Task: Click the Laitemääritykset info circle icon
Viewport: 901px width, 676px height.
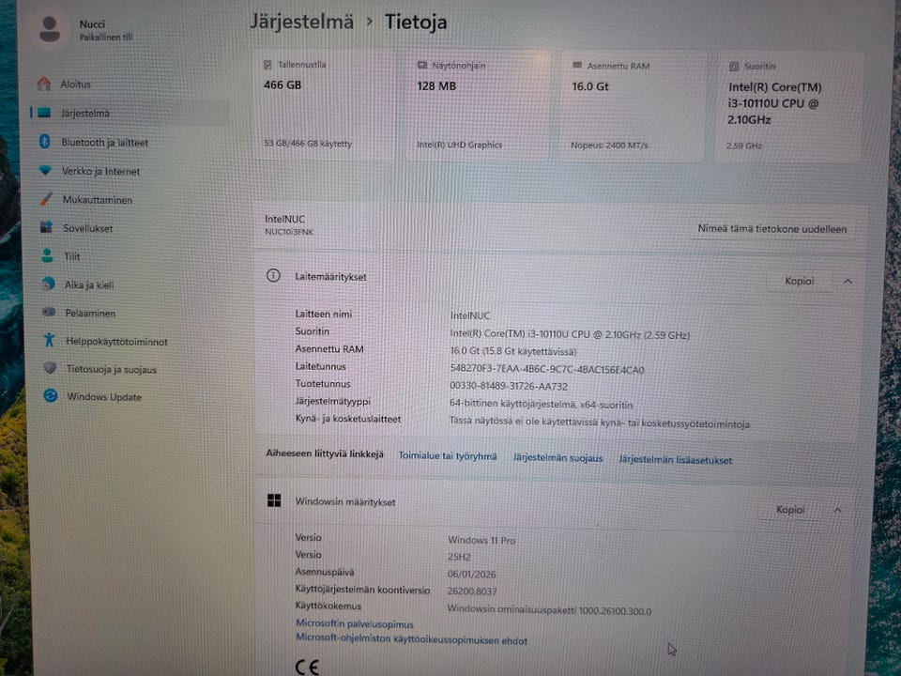Action: (273, 276)
